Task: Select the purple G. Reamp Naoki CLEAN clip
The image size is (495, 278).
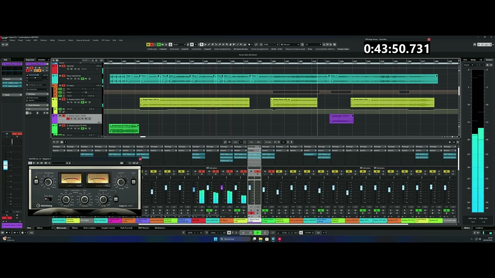Action: coord(341,119)
